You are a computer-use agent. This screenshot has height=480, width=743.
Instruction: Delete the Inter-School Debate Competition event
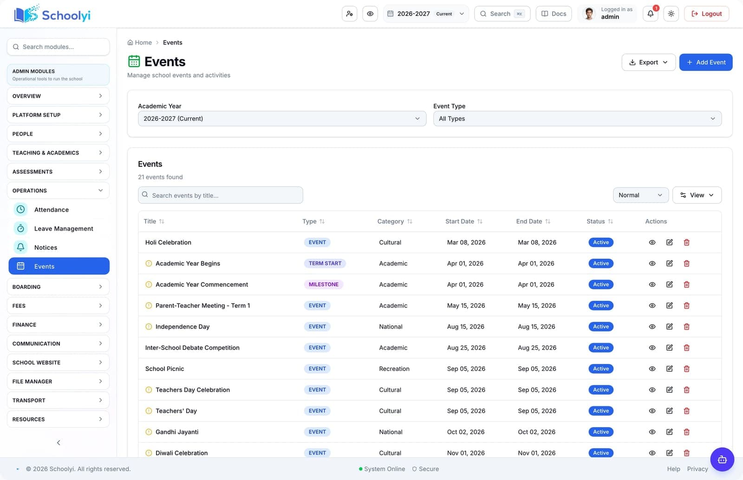[686, 348]
